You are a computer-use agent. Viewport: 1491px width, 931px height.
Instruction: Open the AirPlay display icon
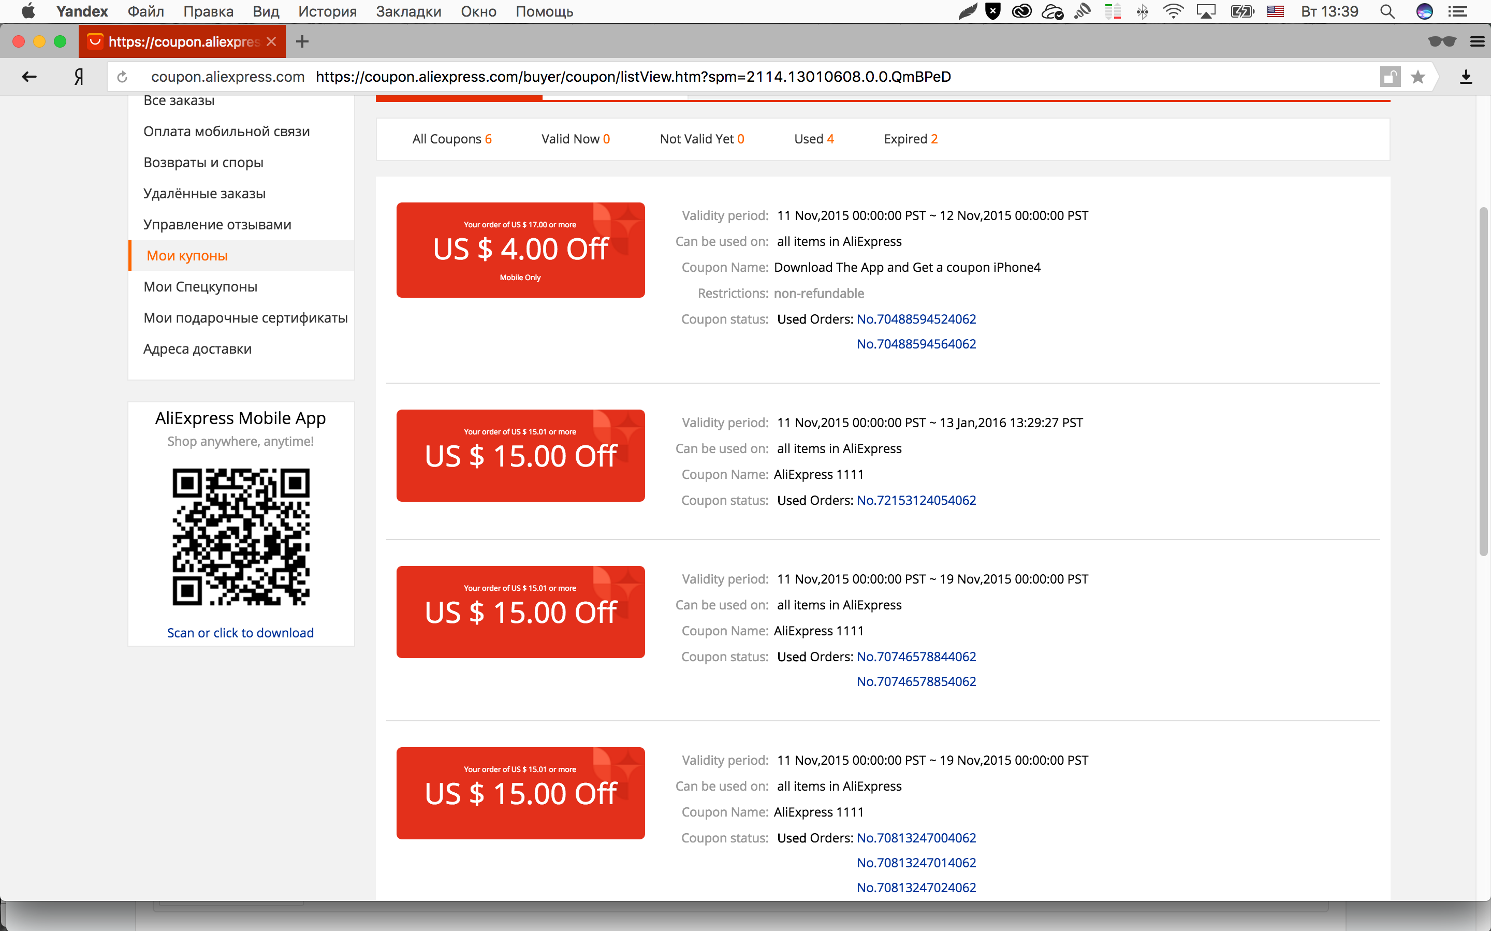point(1206,11)
